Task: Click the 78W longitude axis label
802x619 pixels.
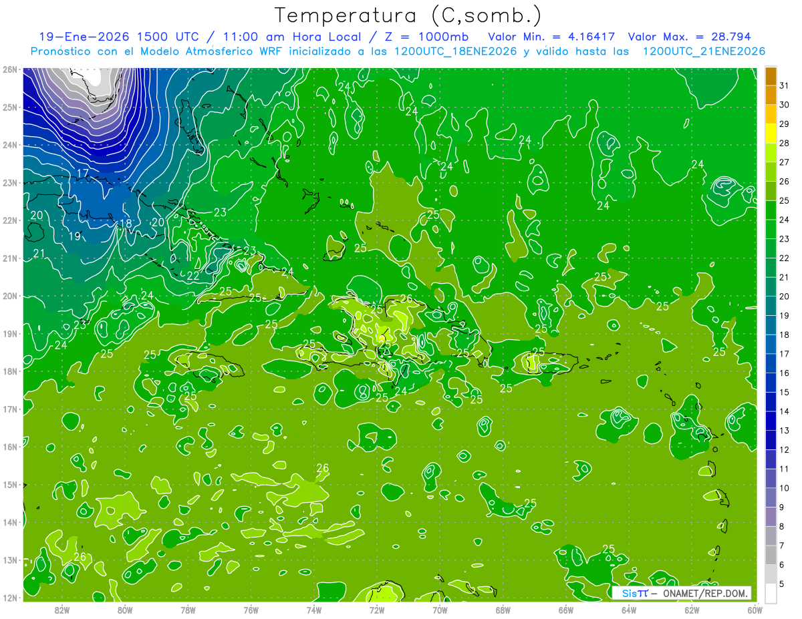Action: pos(188,610)
